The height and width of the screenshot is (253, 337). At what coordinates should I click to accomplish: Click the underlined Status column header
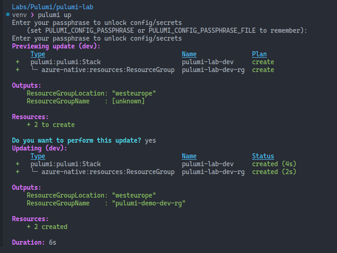[263, 156]
